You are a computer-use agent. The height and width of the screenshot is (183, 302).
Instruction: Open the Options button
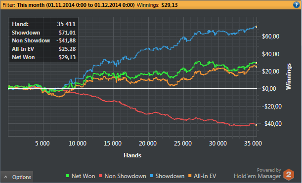(x=17, y=177)
